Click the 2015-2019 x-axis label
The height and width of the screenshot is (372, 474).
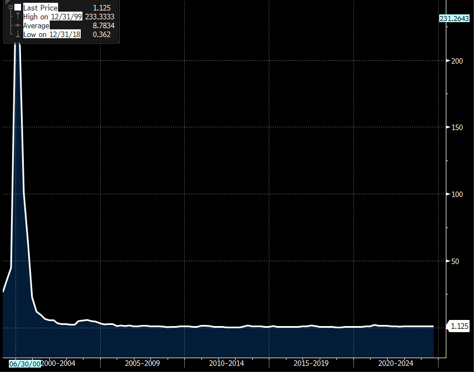click(311, 363)
